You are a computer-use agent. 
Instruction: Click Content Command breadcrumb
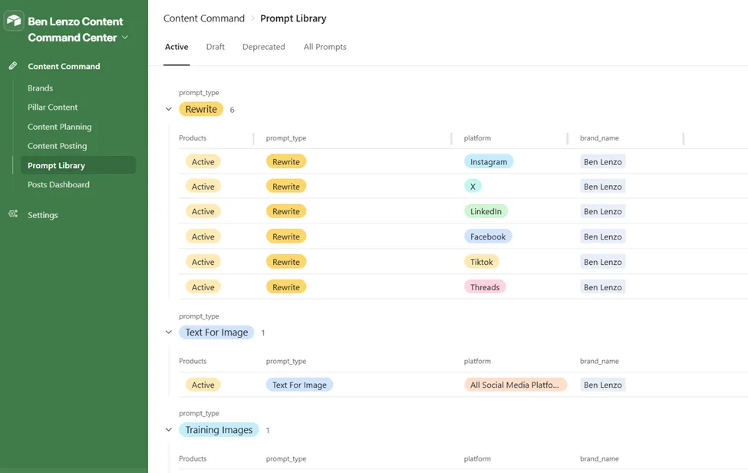[x=204, y=18]
